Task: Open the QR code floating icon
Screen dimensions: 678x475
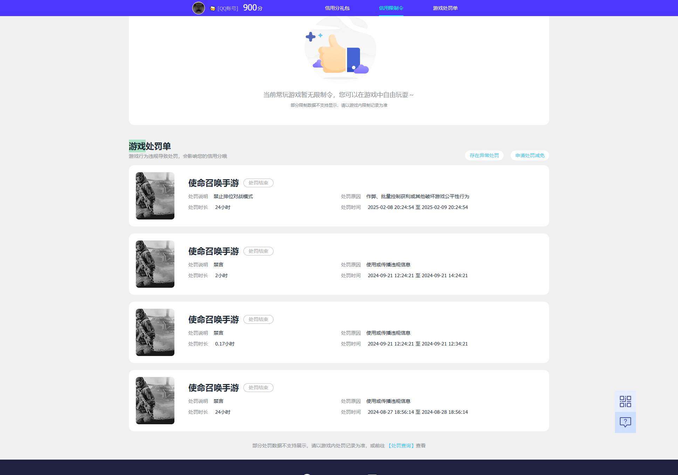Action: (x=625, y=401)
